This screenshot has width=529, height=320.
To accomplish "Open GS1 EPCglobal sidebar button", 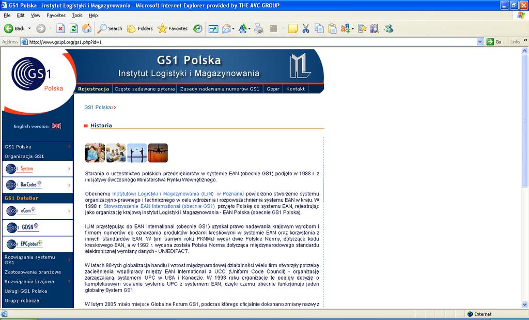I will pyautogui.click(x=37, y=243).
